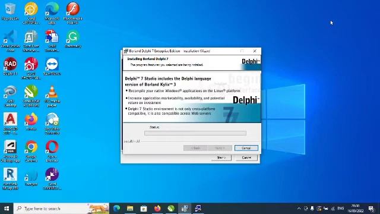
Task: Open Microsoft Store from the taskbar
Action: (x=144, y=209)
